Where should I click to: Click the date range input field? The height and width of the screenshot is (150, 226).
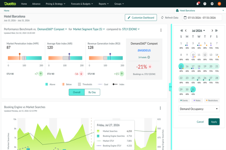point(202,18)
